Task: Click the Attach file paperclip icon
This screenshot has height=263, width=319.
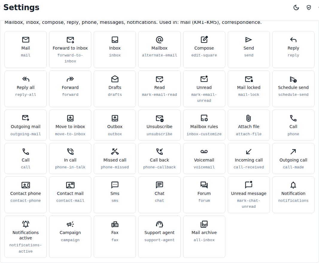Action: pos(249,118)
